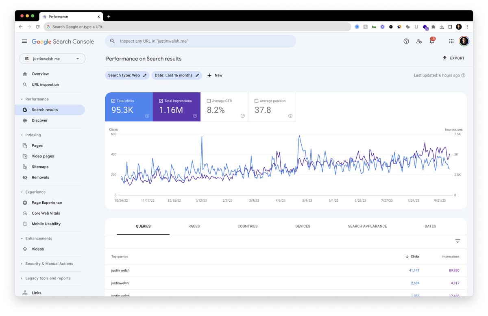Collapse the Indexing section
488x316 pixels.
click(x=22, y=135)
